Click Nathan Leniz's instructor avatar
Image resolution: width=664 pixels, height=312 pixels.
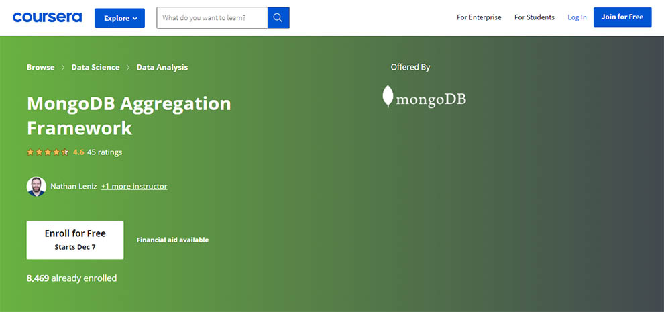click(36, 186)
